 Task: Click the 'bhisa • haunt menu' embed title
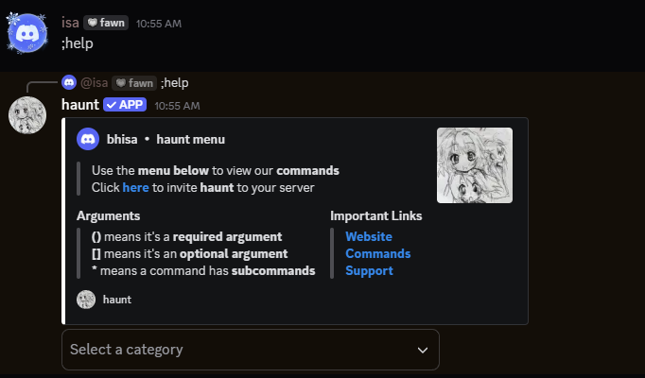(166, 139)
